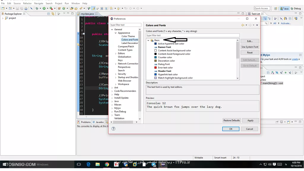This screenshot has width=304, height=171.
Task: Expand the project node in Package Explorer
Action: [3, 18]
